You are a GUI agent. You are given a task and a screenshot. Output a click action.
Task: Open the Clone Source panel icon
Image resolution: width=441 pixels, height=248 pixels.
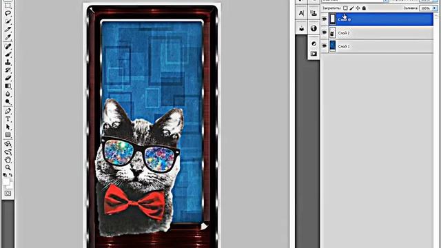tap(314, 13)
